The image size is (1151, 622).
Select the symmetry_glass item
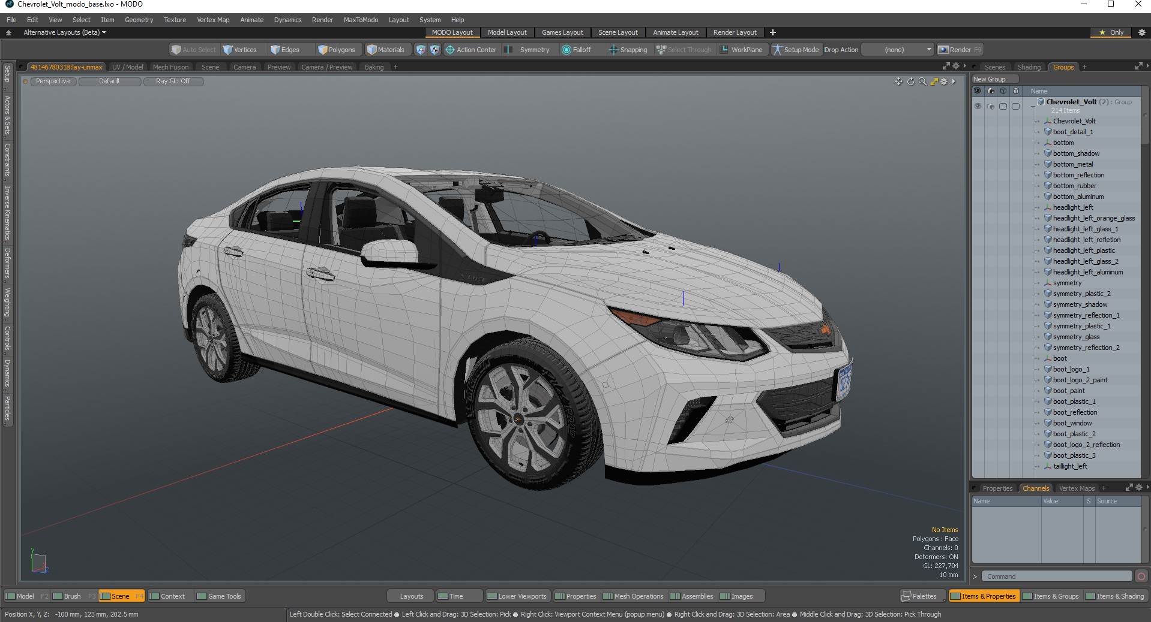(x=1076, y=337)
